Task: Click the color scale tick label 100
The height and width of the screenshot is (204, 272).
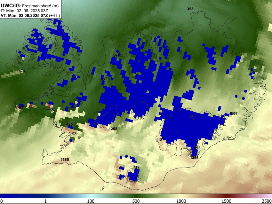Action: click(91, 201)
